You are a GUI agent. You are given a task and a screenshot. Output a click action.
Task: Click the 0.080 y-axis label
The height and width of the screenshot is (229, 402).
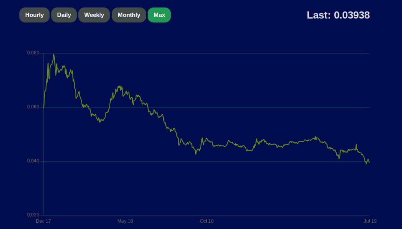pyautogui.click(x=33, y=53)
